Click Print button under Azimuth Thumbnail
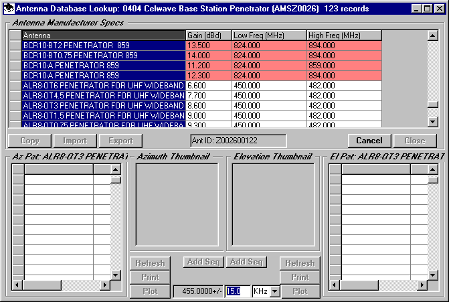 click(150, 277)
